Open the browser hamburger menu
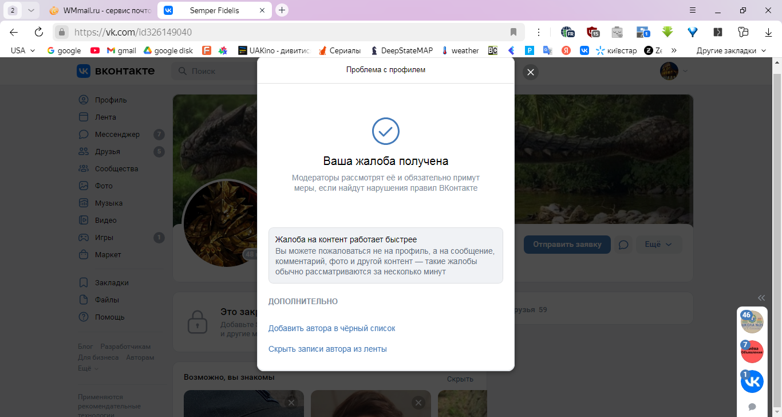This screenshot has width=782, height=417. point(693,10)
